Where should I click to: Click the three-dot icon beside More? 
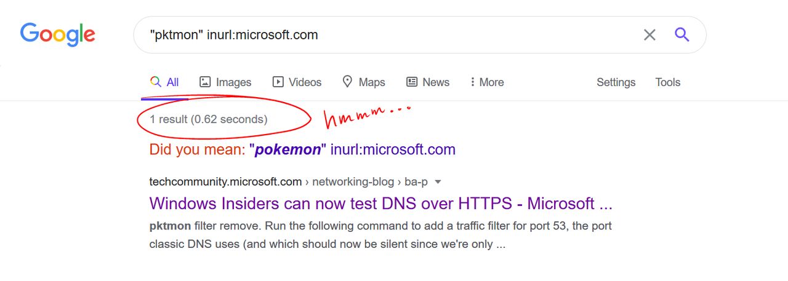[x=472, y=82]
